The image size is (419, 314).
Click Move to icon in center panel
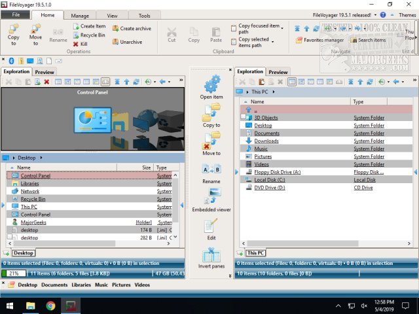pos(211,139)
